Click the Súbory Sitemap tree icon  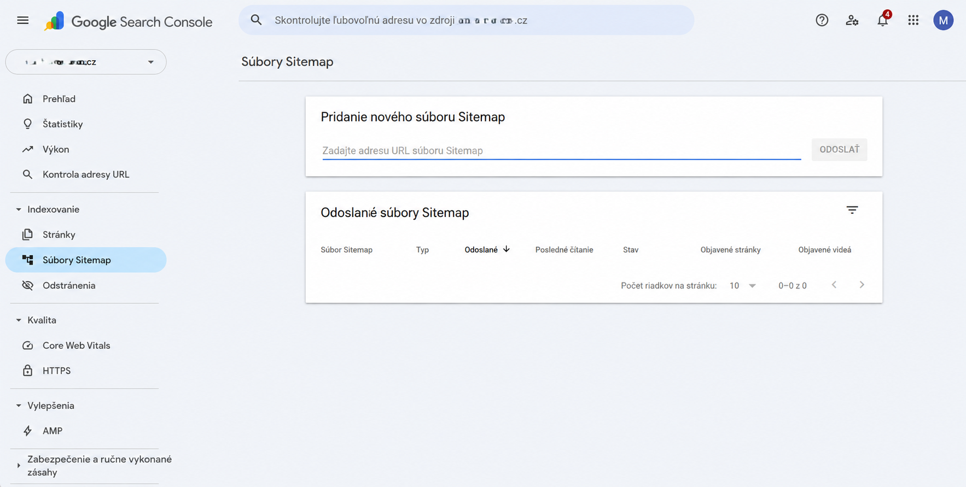pos(27,260)
